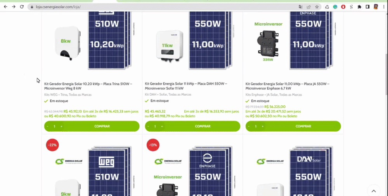Decrease quantity for Trina 510W kit
This screenshot has width=388, height=196.
point(47,126)
